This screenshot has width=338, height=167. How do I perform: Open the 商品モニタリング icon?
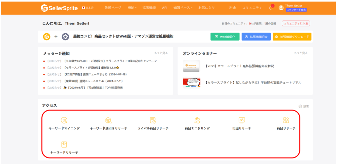click(x=197, y=120)
